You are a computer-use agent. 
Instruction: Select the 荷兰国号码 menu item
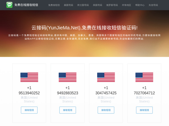83,5
